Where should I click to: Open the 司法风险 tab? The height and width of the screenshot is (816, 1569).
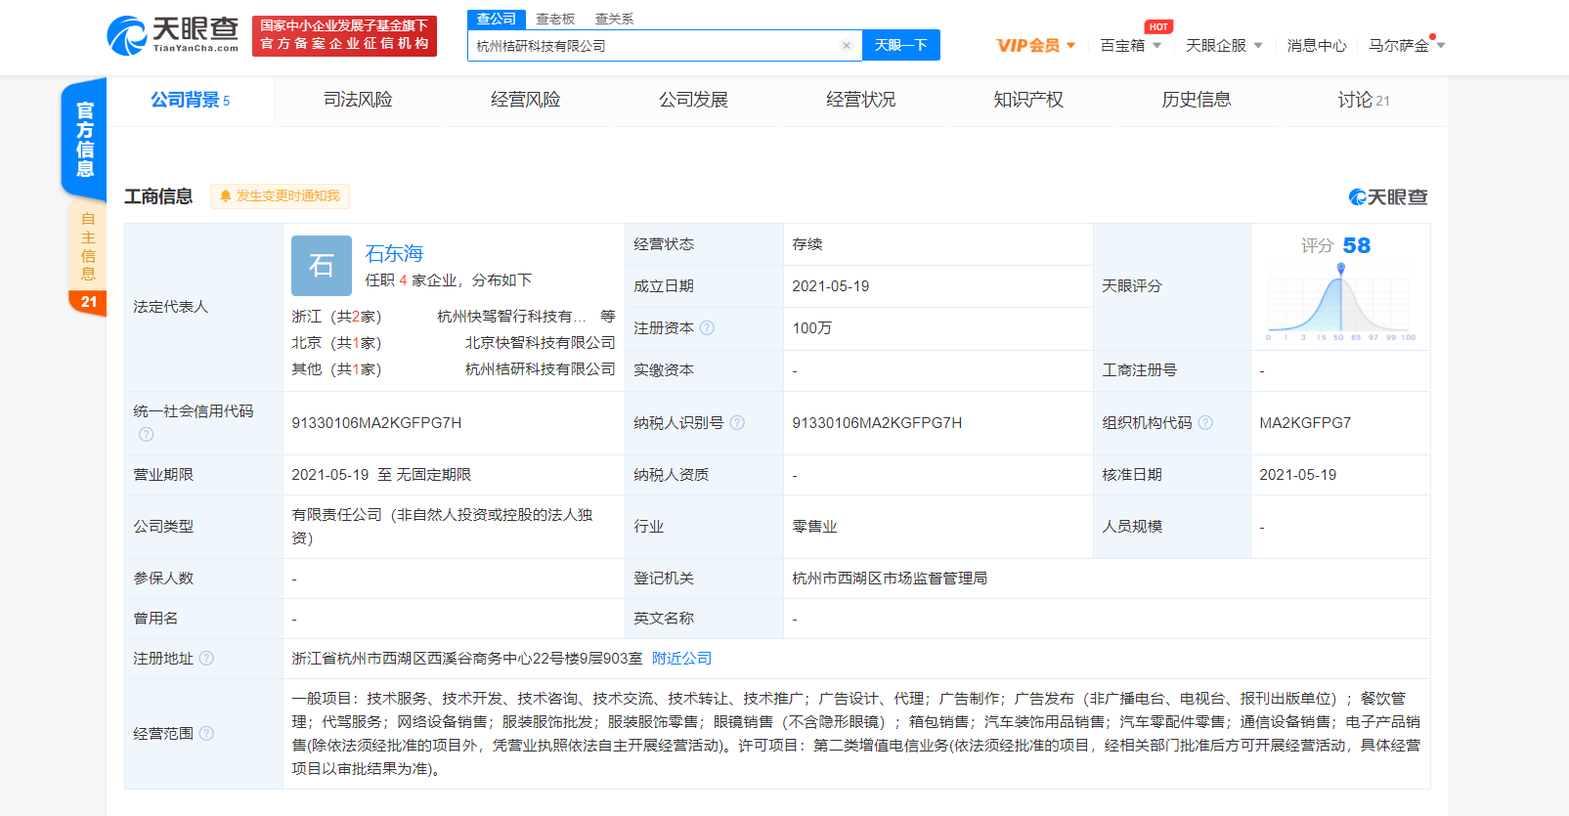click(358, 100)
